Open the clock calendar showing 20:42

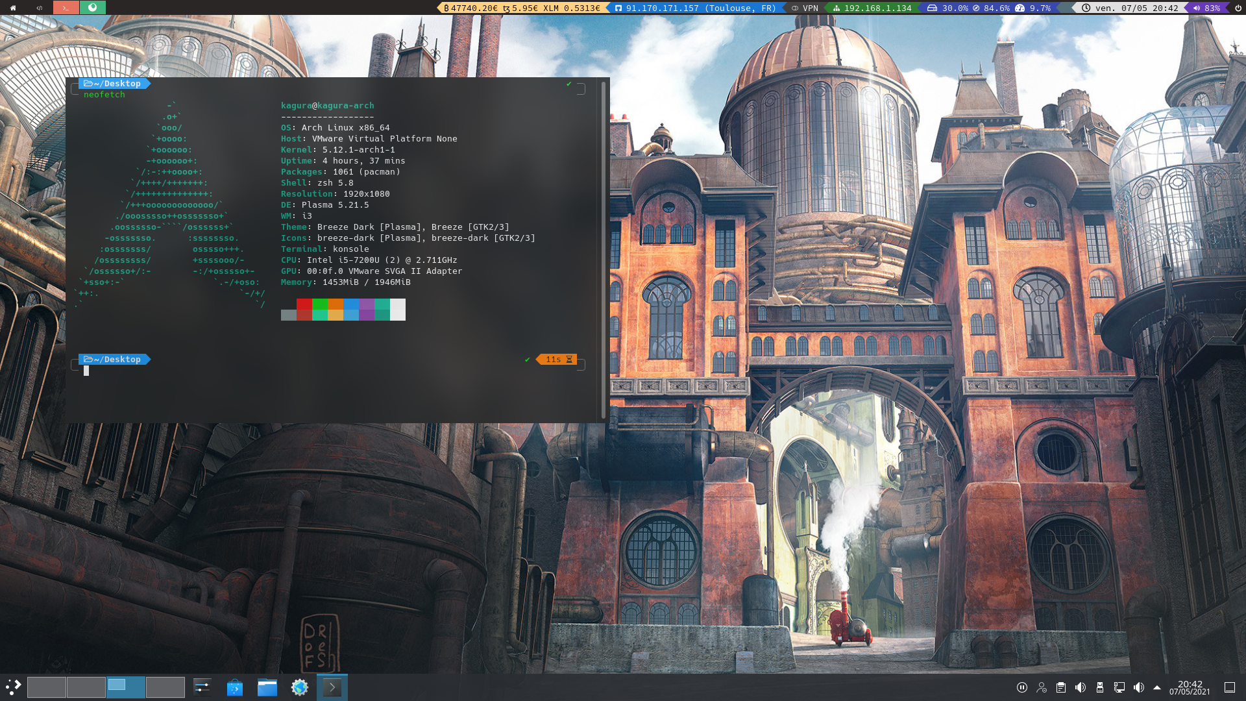(1190, 687)
